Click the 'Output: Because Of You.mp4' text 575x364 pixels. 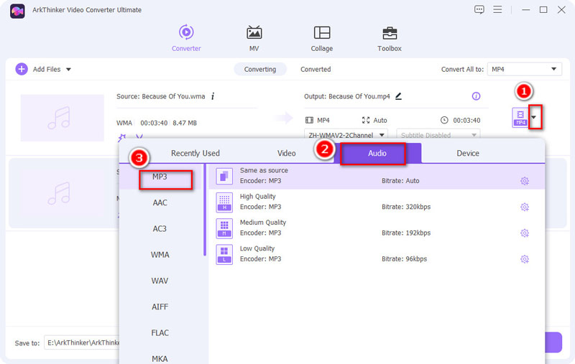pos(347,96)
